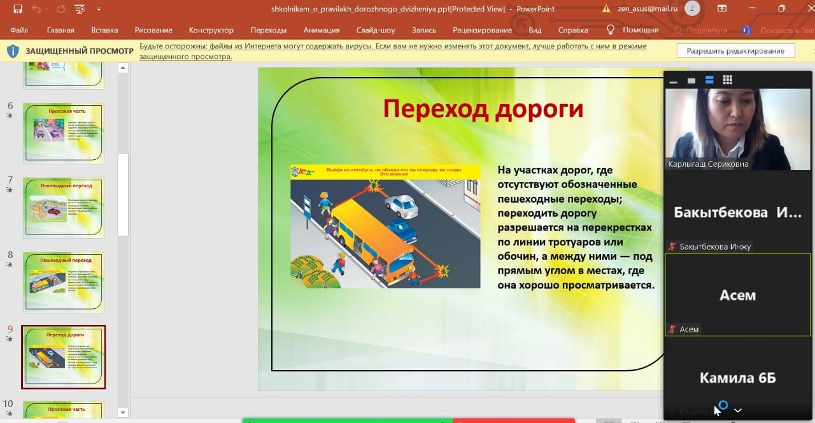The width and height of the screenshot is (815, 423).
Task: Click the slide body text paragraph
Action: click(576, 227)
